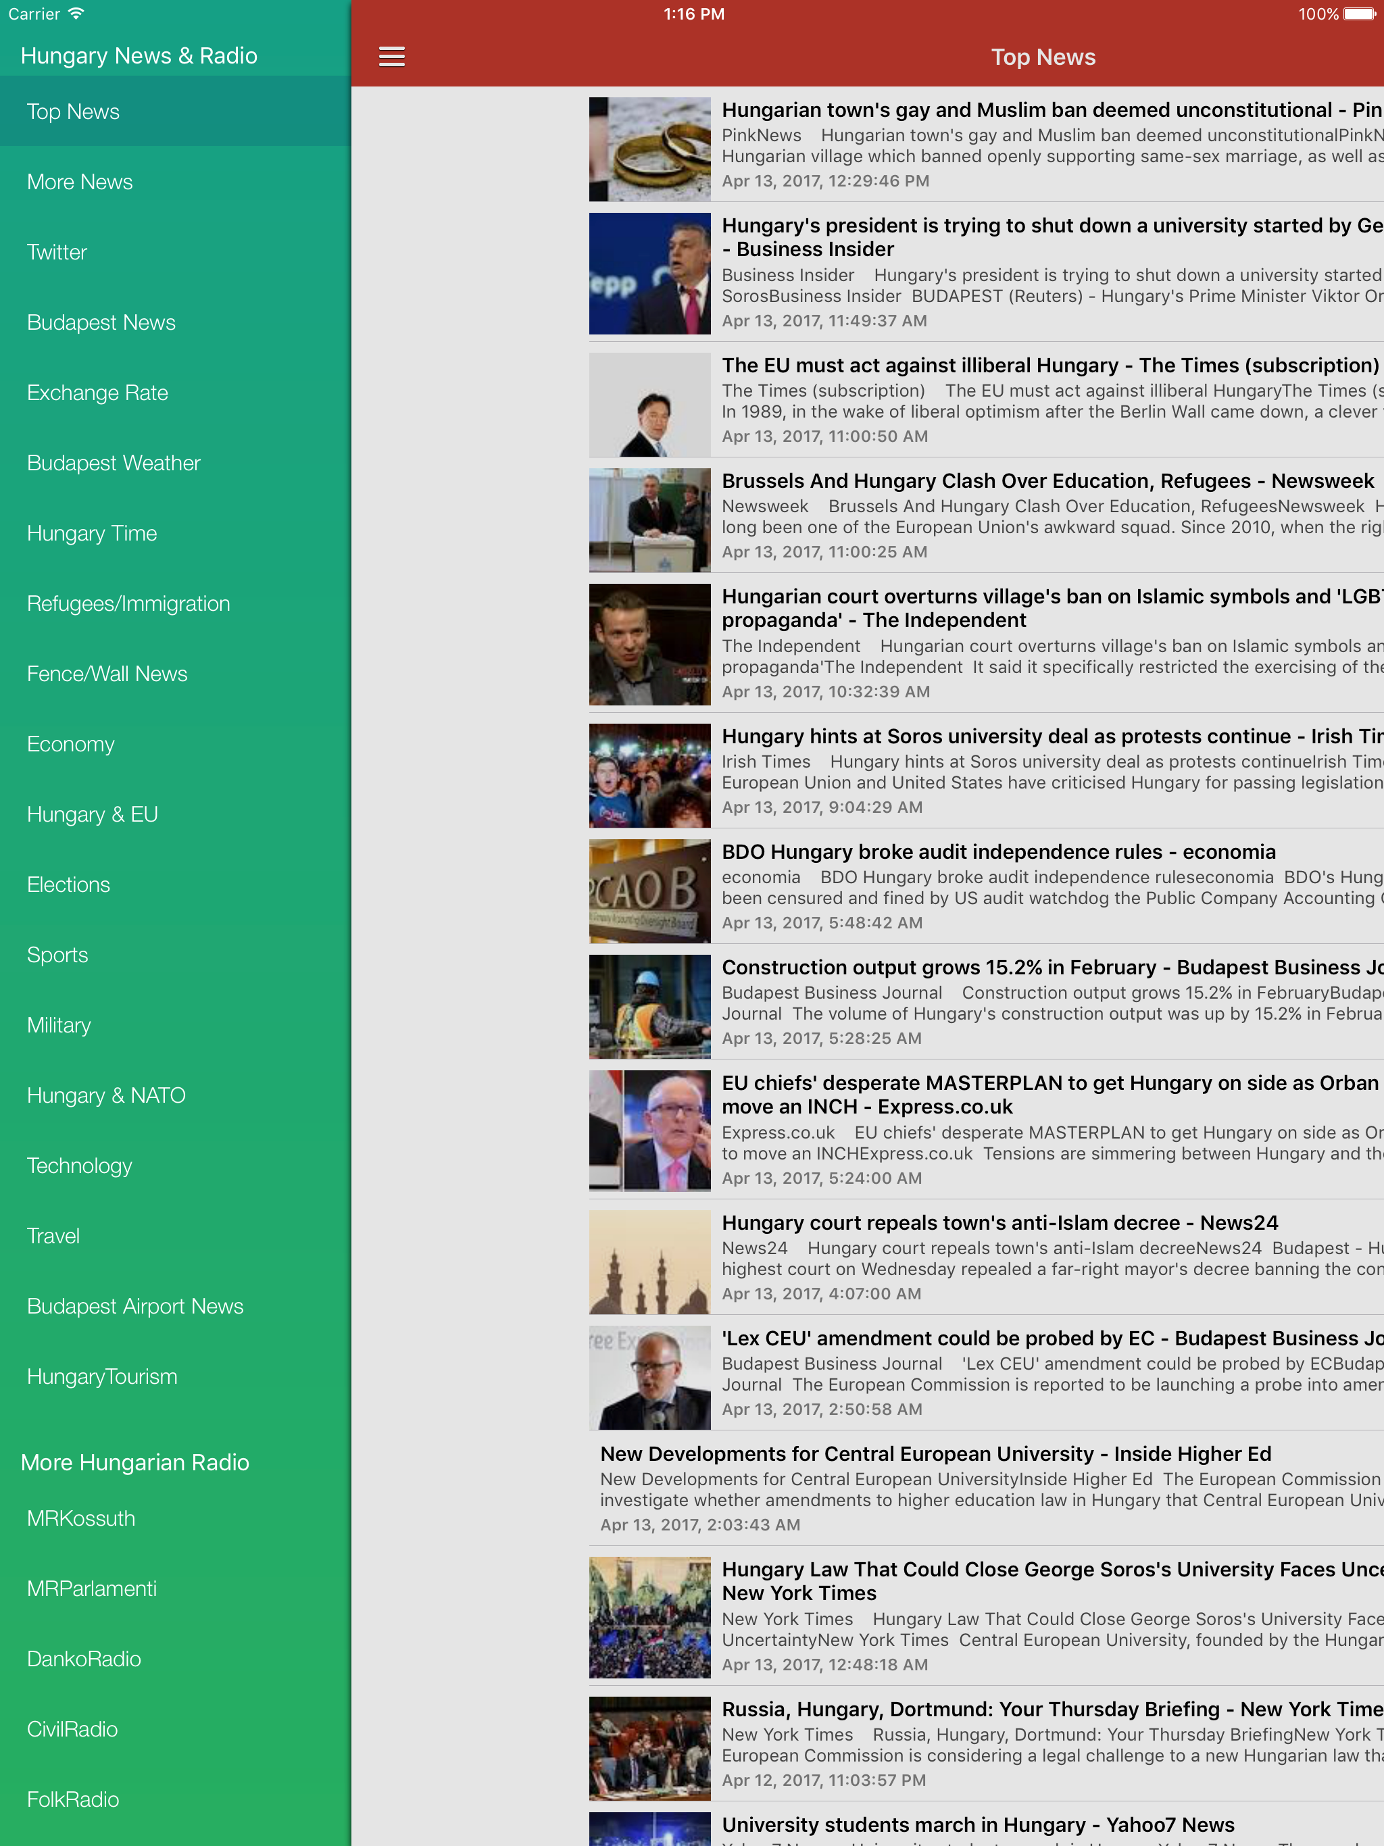Image resolution: width=1384 pixels, height=1846 pixels.
Task: Open mosque silhouette thumbnail of News24 article
Action: point(649,1262)
